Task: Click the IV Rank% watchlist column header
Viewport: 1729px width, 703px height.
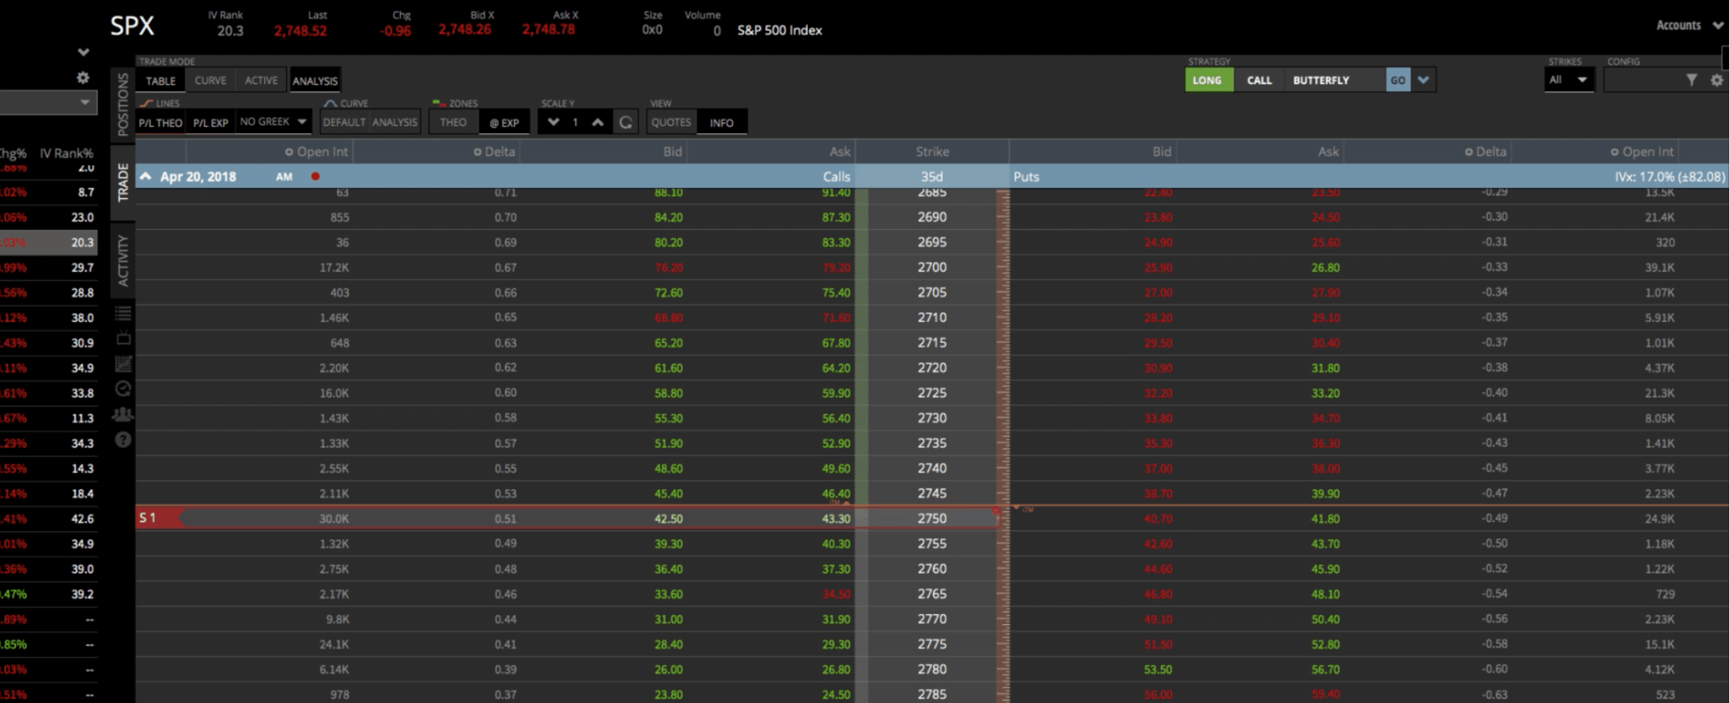Action: [66, 153]
